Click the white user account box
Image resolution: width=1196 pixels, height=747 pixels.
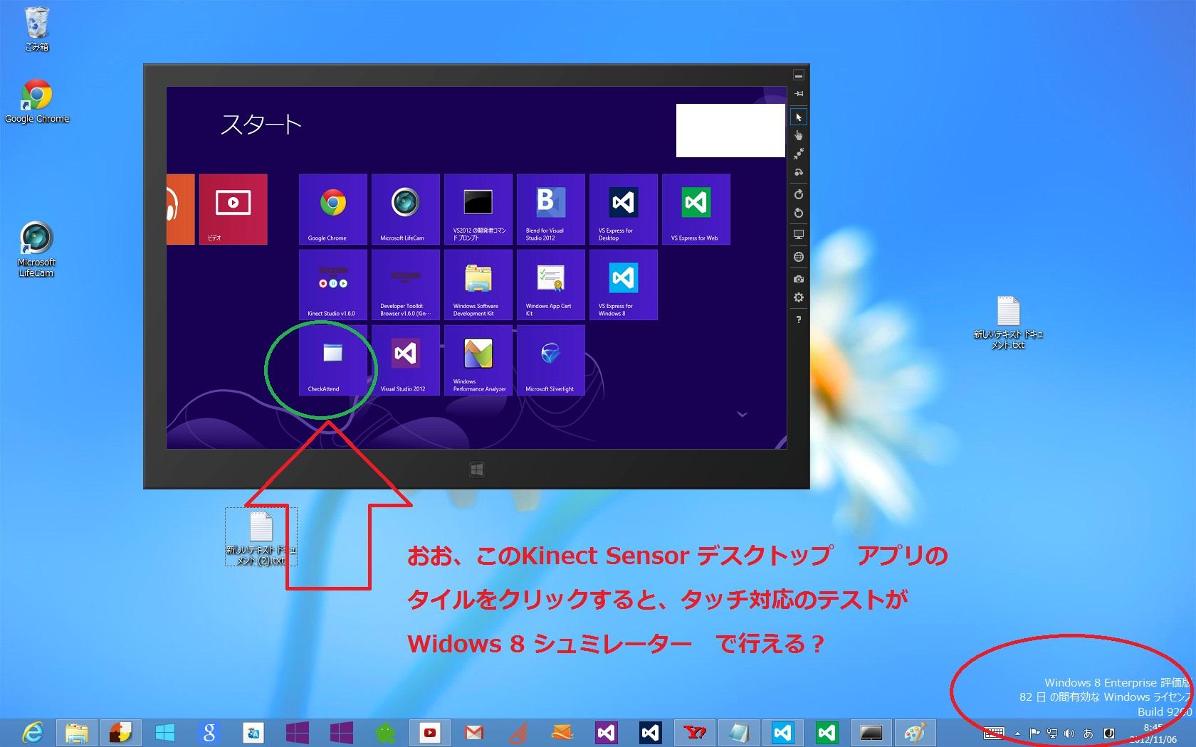730,130
